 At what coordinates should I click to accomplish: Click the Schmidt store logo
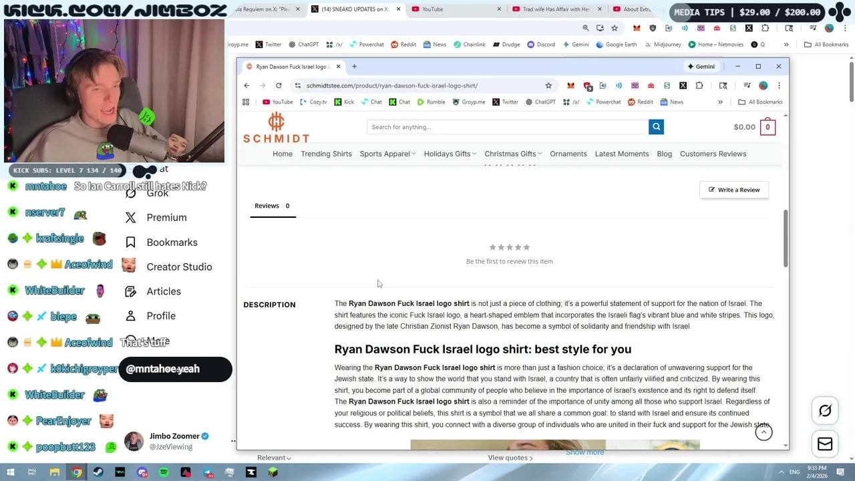[276, 128]
